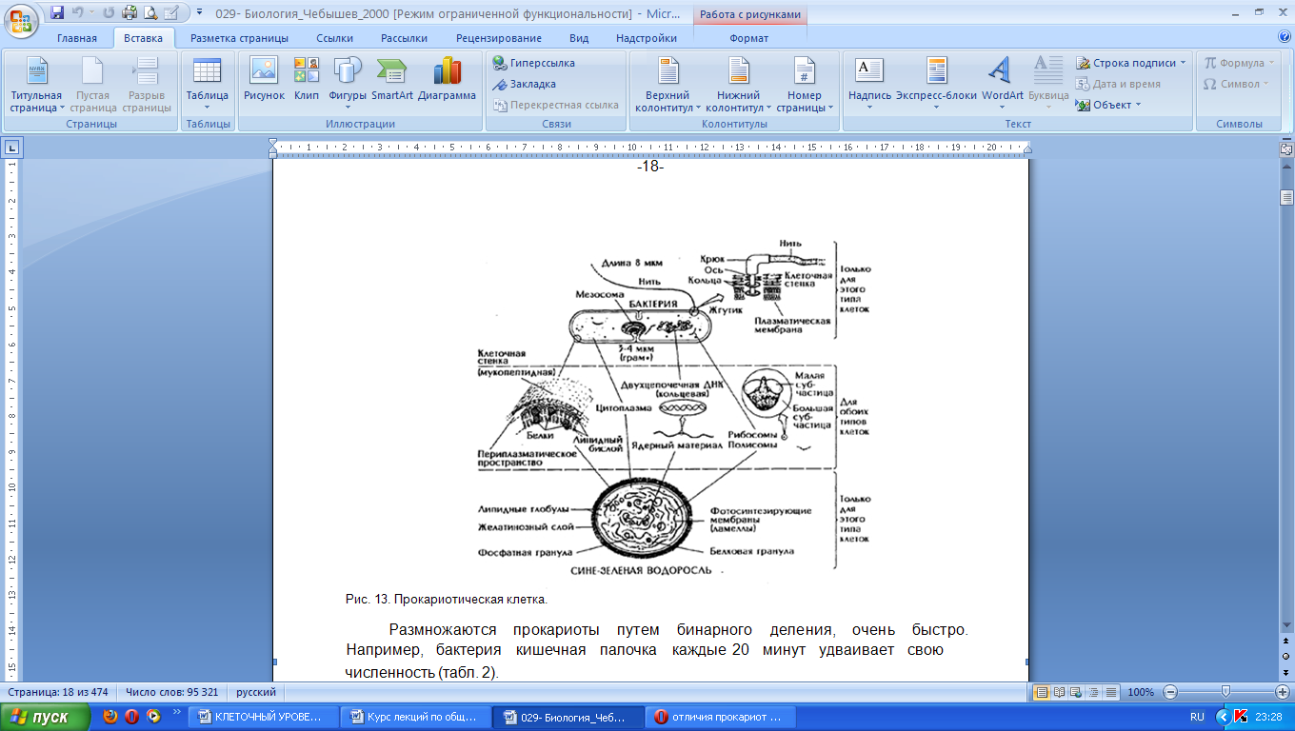Open the Ссылки tab

click(x=335, y=38)
